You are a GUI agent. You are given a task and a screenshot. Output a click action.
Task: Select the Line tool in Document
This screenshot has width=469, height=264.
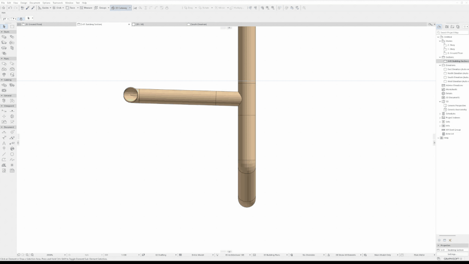tap(4, 154)
